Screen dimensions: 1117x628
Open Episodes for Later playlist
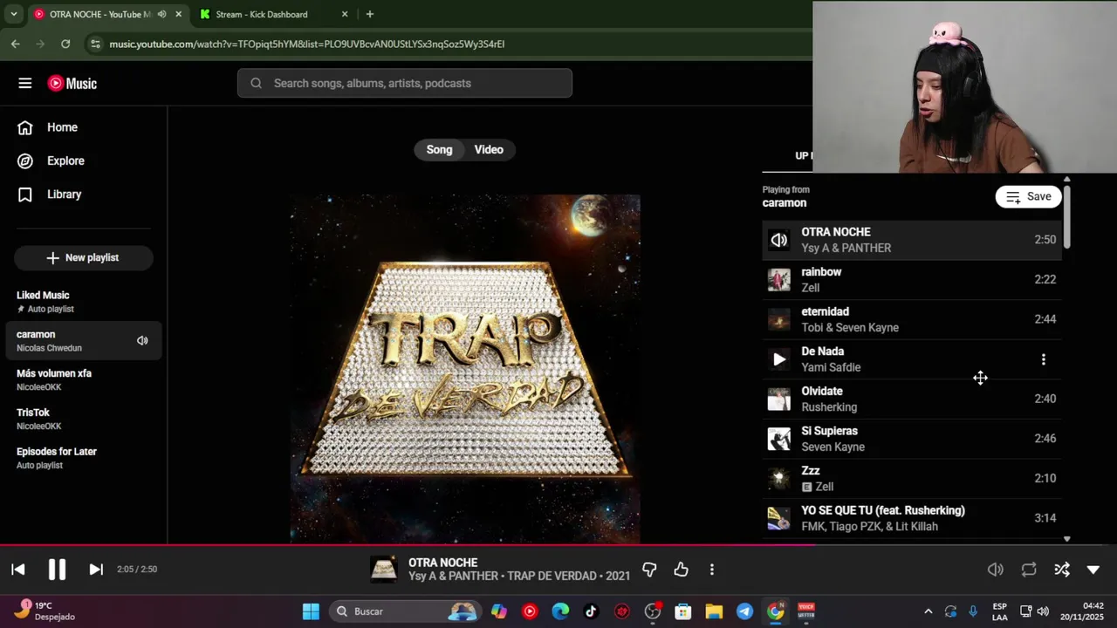[84, 458]
